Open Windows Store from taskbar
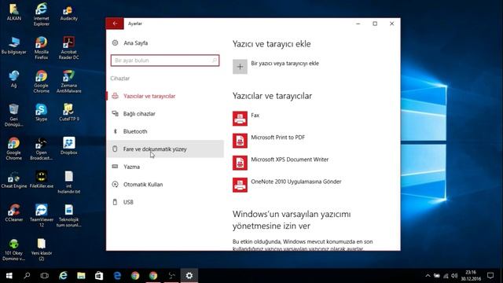Image resolution: width=503 pixels, height=283 pixels. click(x=99, y=276)
